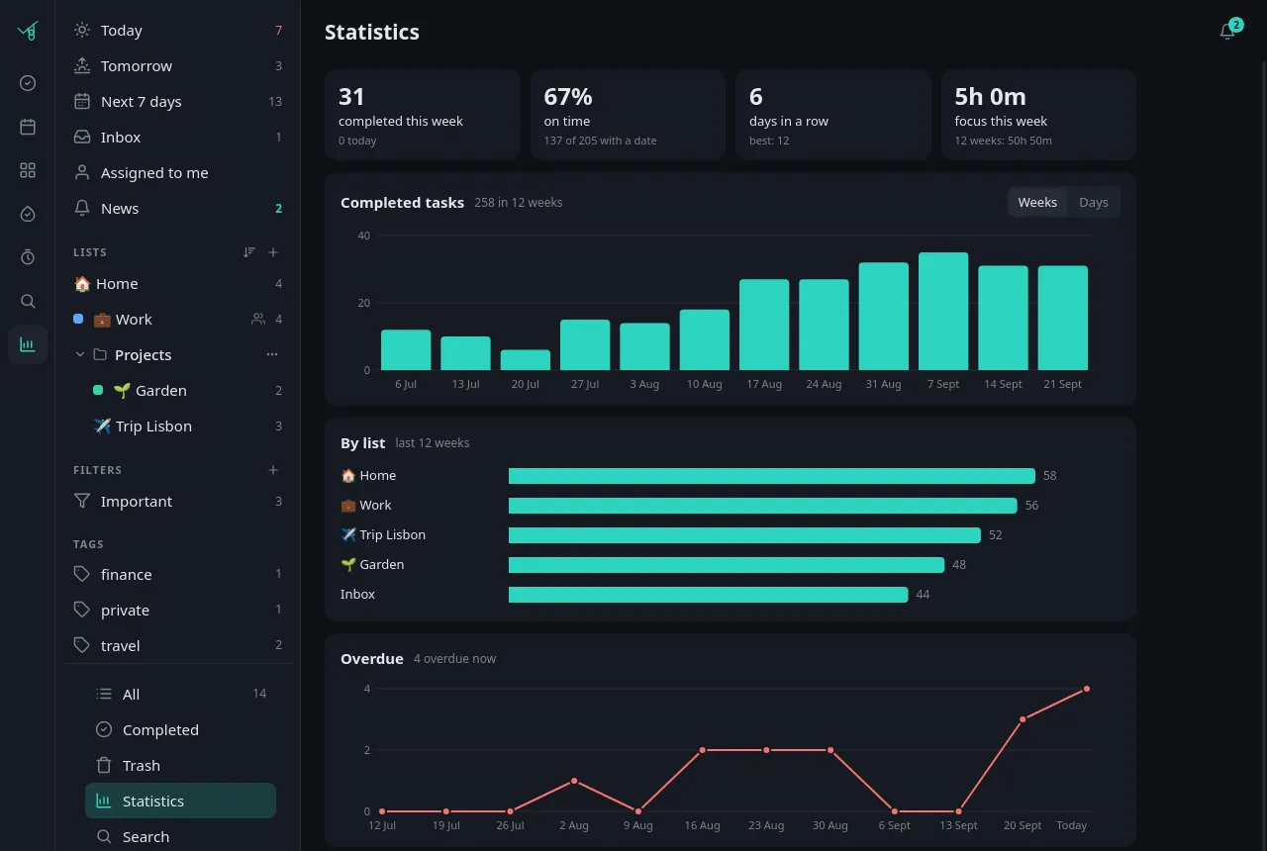Open the matrix grid icon in the left rail

click(x=28, y=170)
